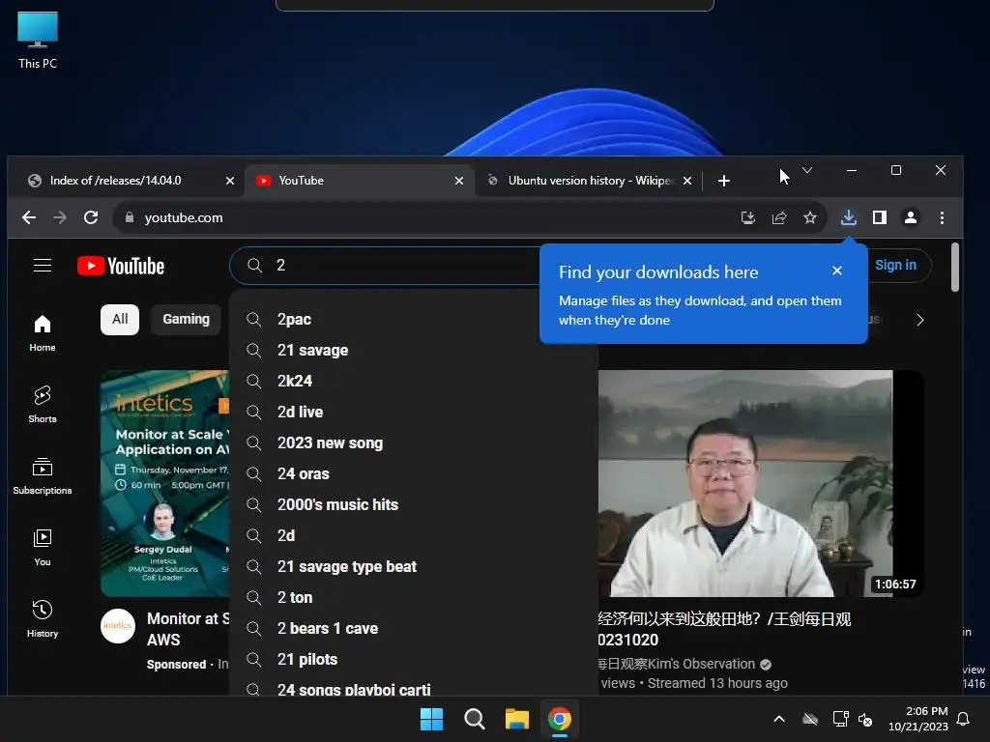This screenshot has width=990, height=742.
Task: Expand next category chips arrow
Action: pos(920,320)
